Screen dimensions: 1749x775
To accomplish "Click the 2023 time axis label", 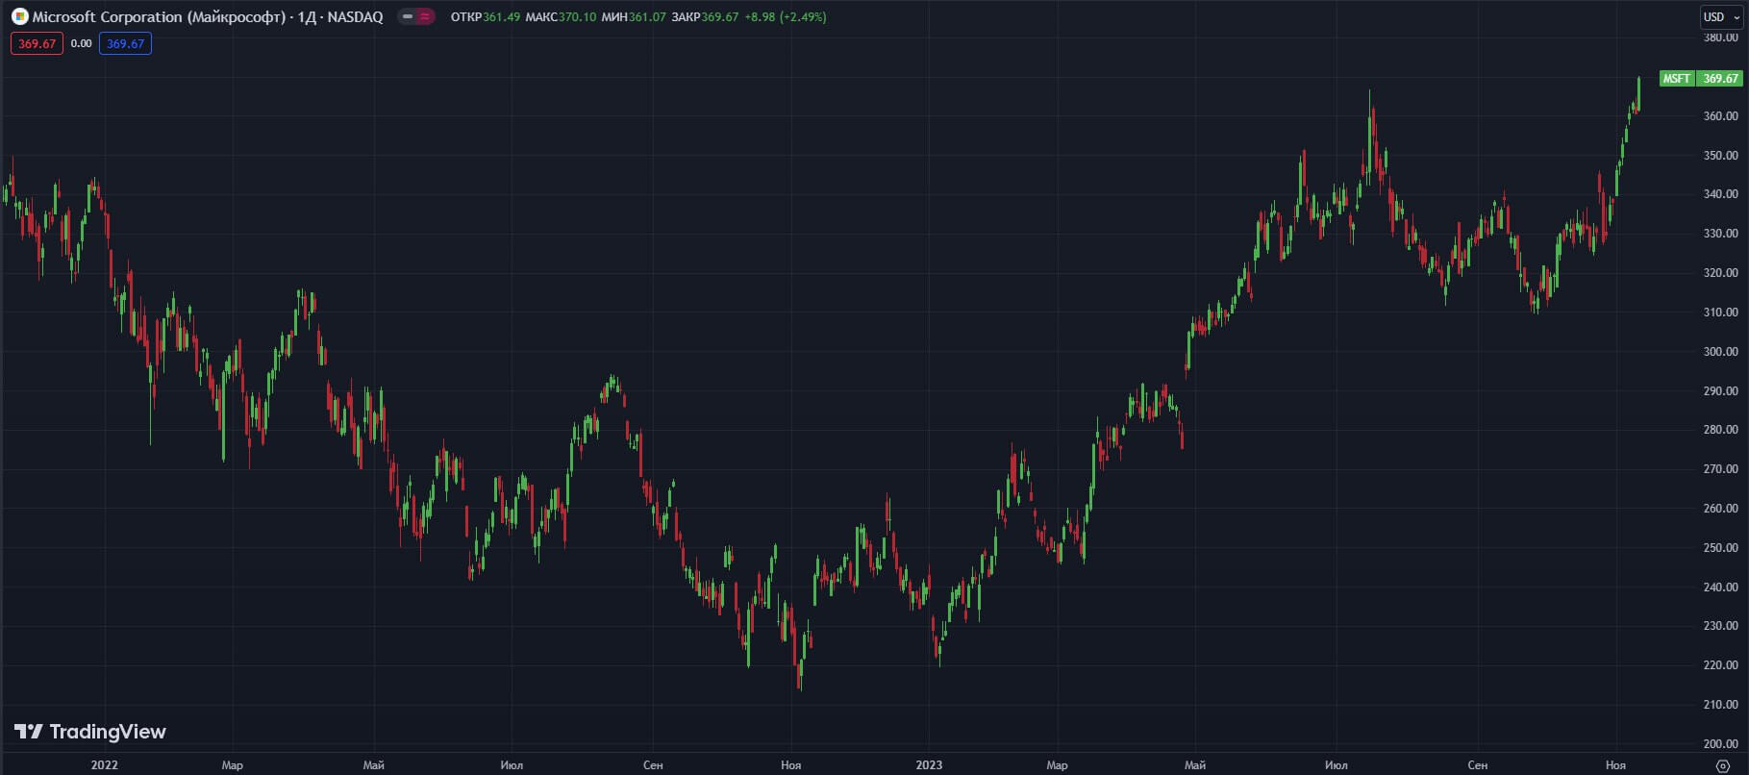I will pyautogui.click(x=929, y=765).
